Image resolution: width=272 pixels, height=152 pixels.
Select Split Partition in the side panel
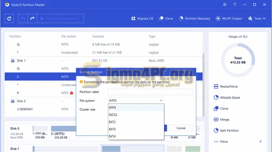(x=226, y=131)
